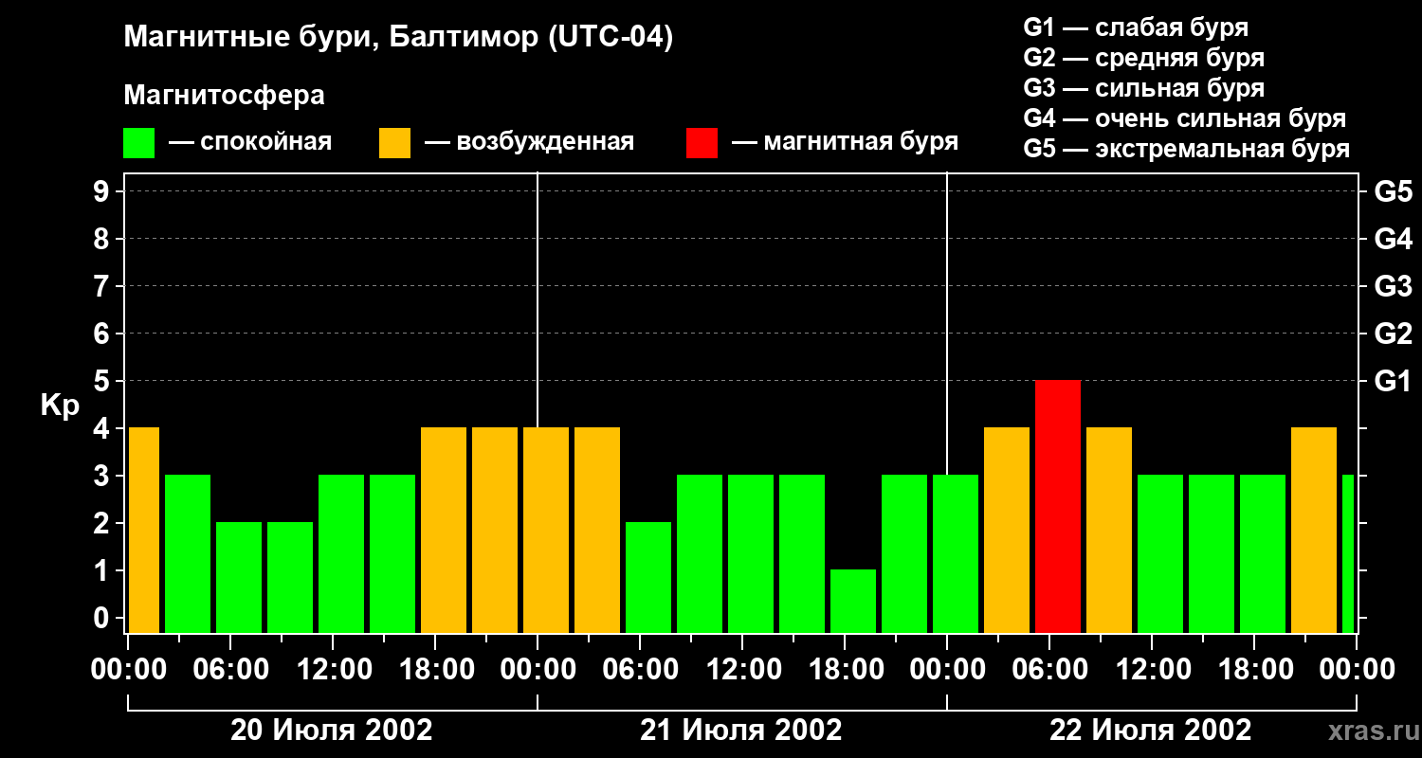This screenshot has width=1422, height=758.
Task: Click the "G5 — экстремальная буря" legend entry
Action: pos(1186,149)
